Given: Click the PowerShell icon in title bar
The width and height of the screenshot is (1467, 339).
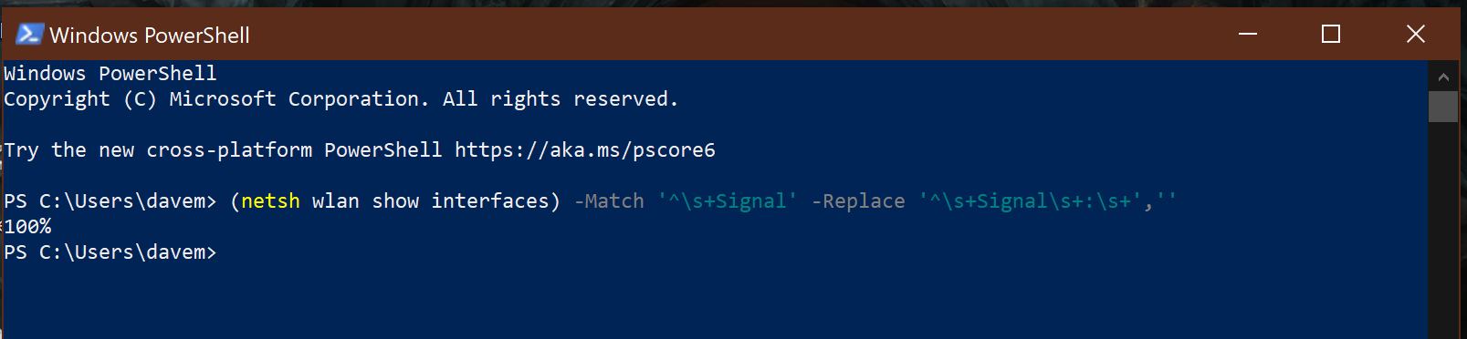Looking at the screenshot, I should pyautogui.click(x=29, y=34).
